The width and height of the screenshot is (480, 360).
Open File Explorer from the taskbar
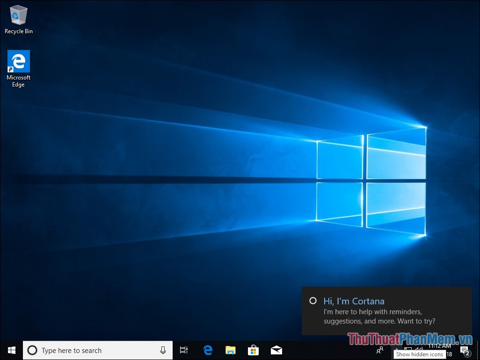pos(230,350)
